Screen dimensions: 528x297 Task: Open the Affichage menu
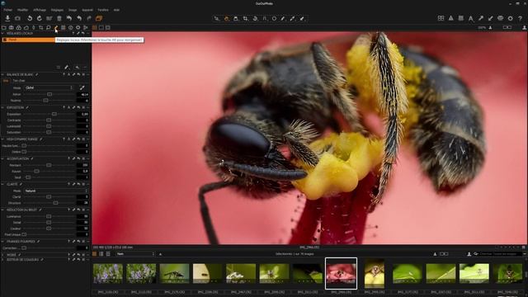(x=40, y=10)
